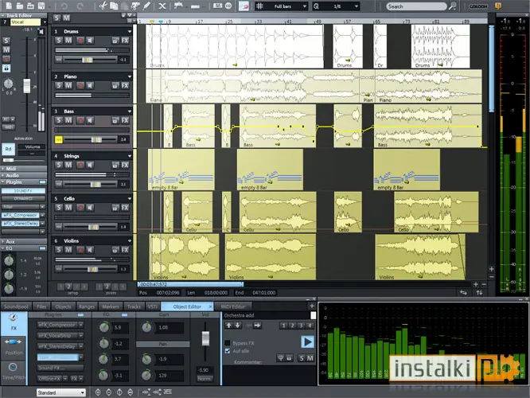This screenshot has height=398, width=530.
Task: Mute the Piano track
Action: 68,85
